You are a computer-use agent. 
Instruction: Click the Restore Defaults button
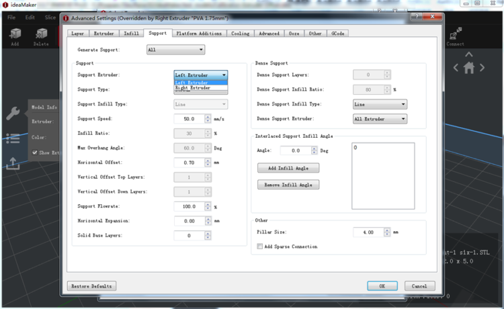point(91,286)
